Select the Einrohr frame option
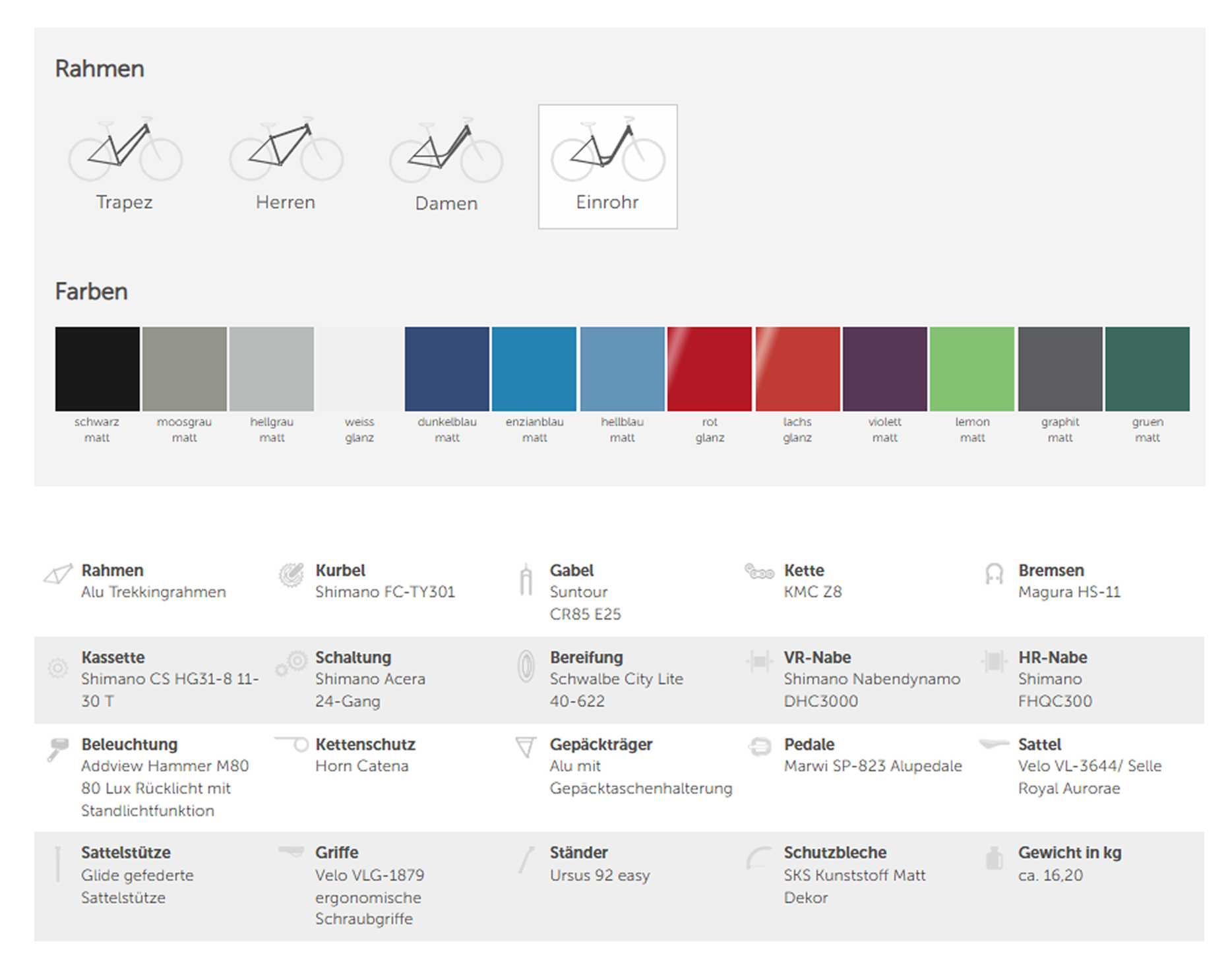The width and height of the screenshot is (1228, 965). 607,166
